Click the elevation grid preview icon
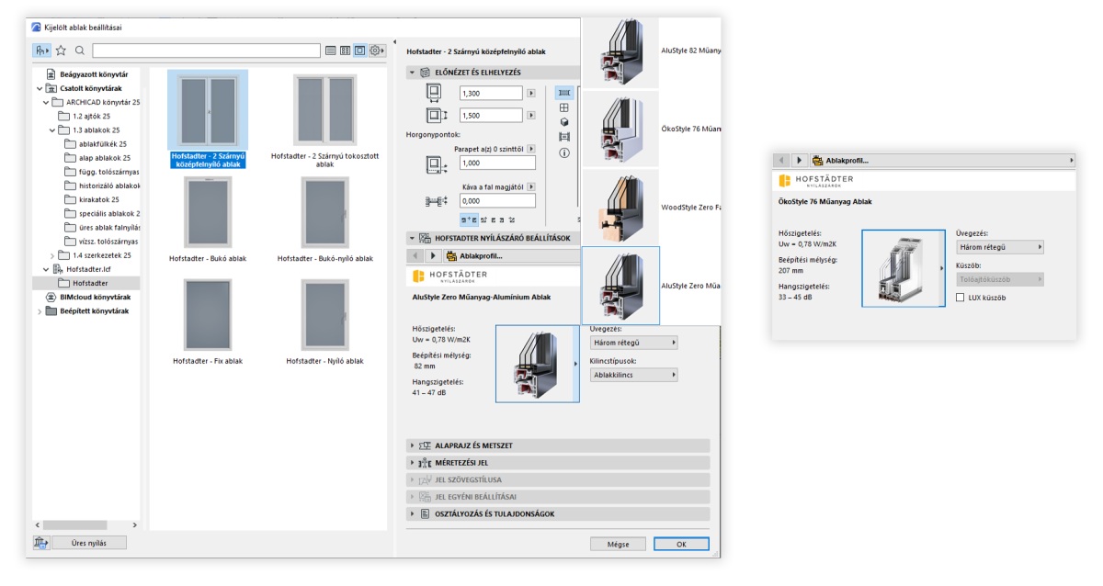1103x586 pixels. pyautogui.click(x=564, y=107)
